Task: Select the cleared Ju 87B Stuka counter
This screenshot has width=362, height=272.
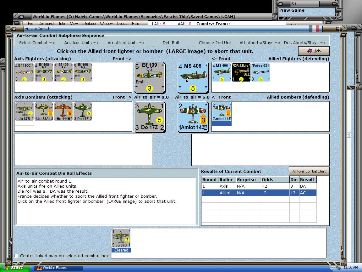Action: click(x=121, y=241)
